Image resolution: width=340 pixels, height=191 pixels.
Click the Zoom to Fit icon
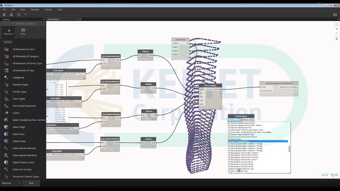[336, 25]
